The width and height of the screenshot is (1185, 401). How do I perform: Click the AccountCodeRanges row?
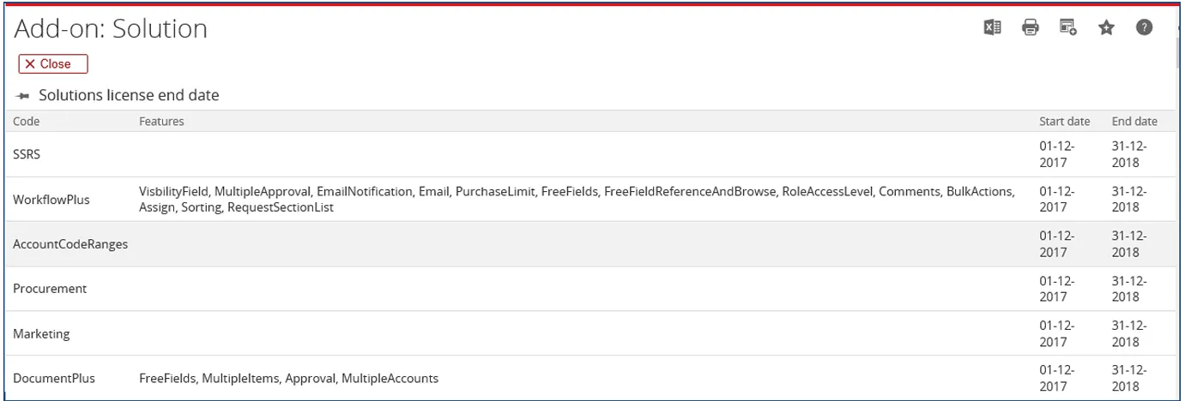point(70,244)
